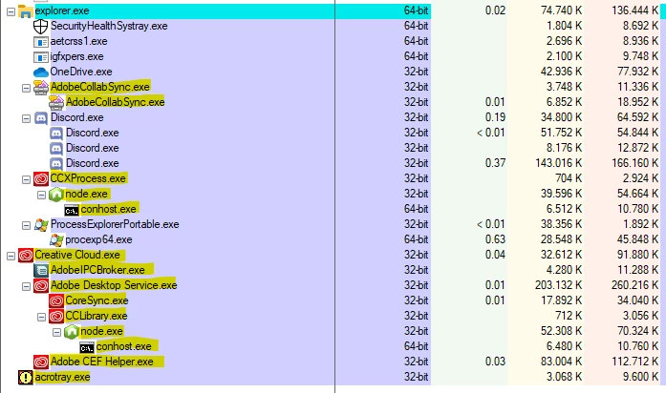Select the CCLibrary.exe process name

click(x=97, y=316)
